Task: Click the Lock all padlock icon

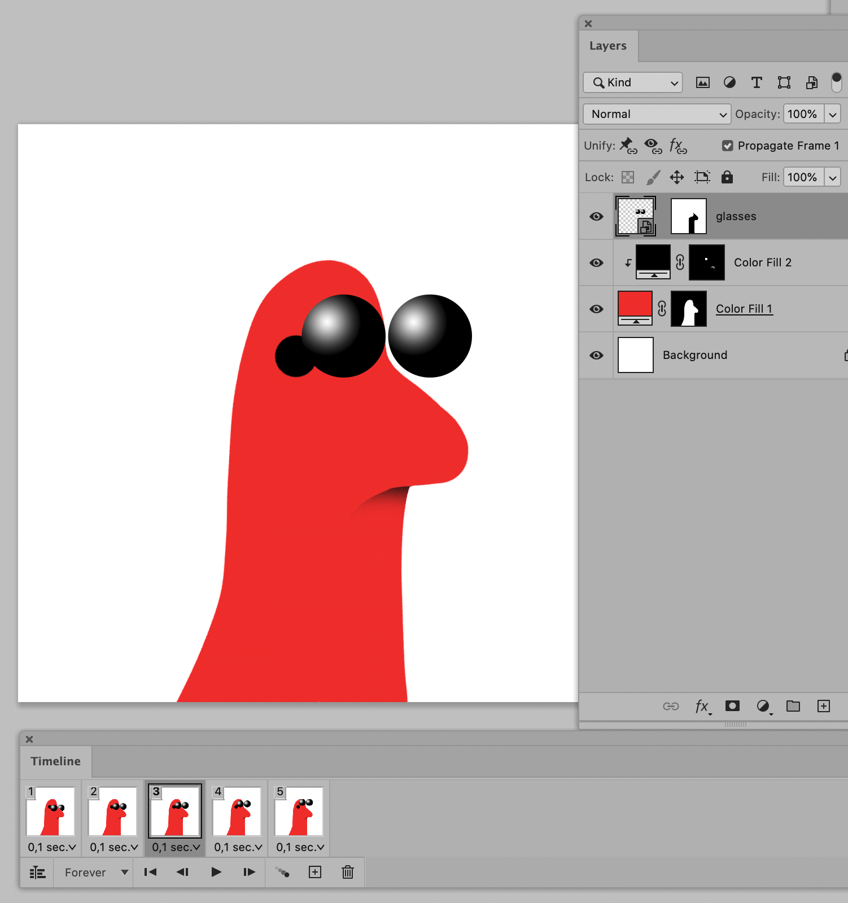Action: pos(727,177)
